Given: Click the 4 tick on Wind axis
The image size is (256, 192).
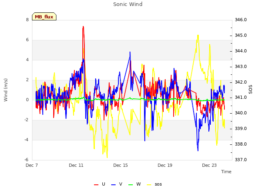Looking at the screenshot, I should coord(27,60).
